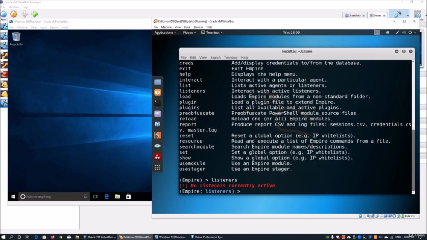Open dropdown arrow next to Global Tools
This screenshot has width=427, height=240.
coord(408,15)
